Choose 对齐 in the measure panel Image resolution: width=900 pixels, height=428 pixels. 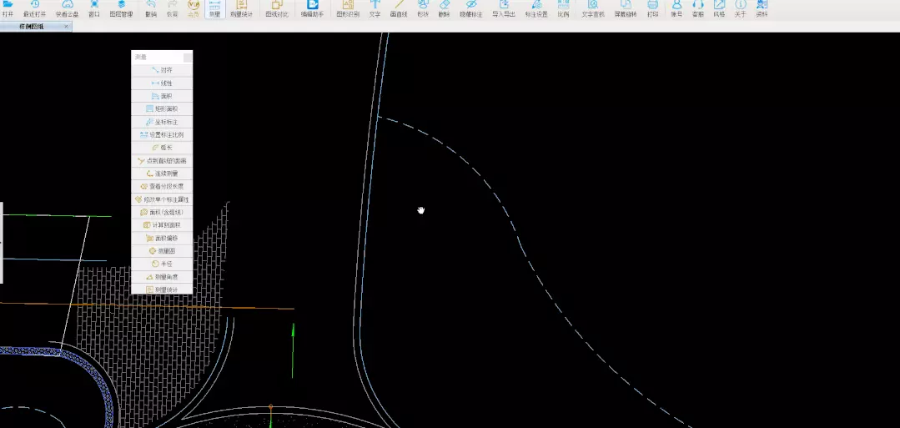[x=162, y=70]
